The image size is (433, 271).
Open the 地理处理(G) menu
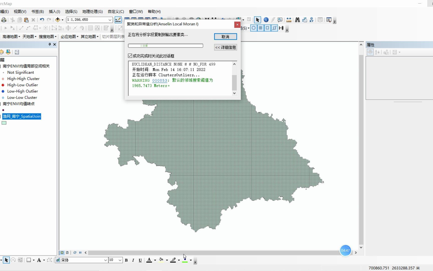[92, 12]
